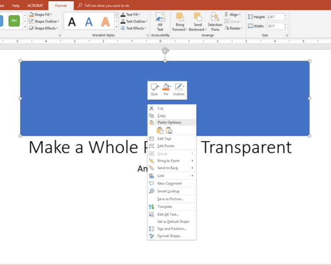The height and width of the screenshot is (265, 331).
Task: Choose Cut from context menu
Action: coord(172,108)
